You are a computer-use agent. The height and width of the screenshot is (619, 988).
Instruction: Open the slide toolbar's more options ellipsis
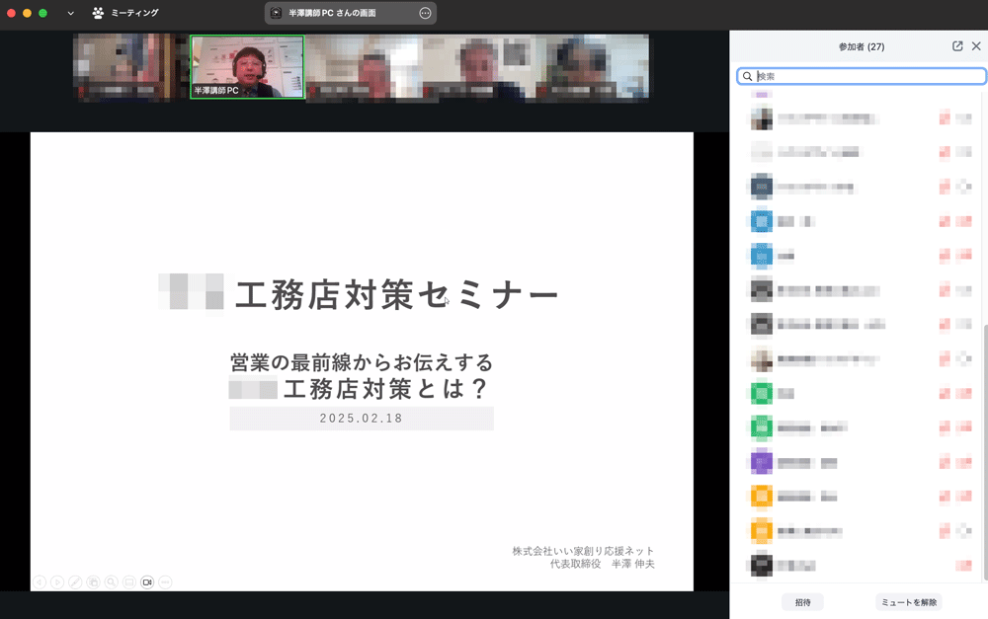(165, 582)
